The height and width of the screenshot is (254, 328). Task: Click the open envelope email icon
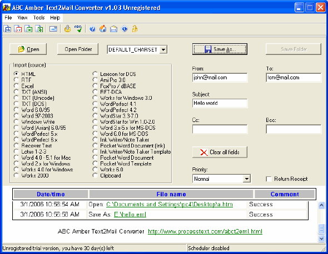click(x=113, y=29)
